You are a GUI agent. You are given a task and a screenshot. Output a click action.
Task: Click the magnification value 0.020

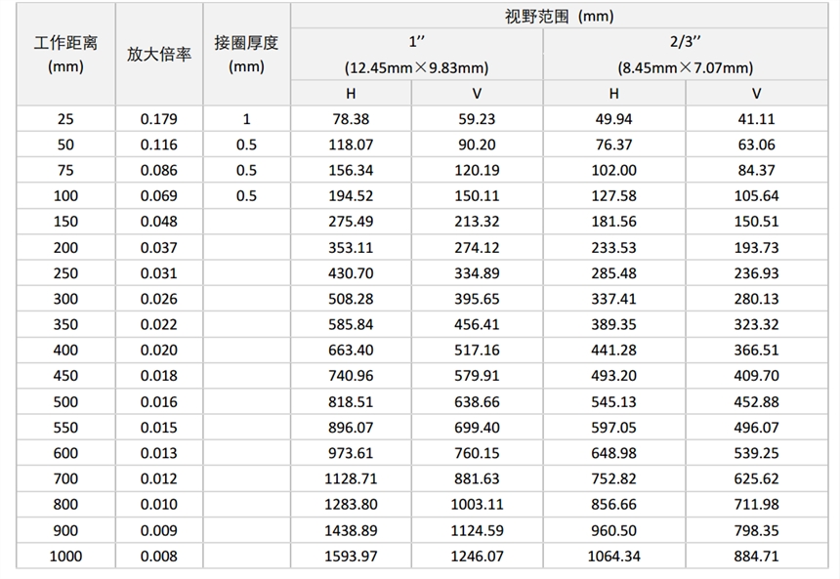pos(159,350)
